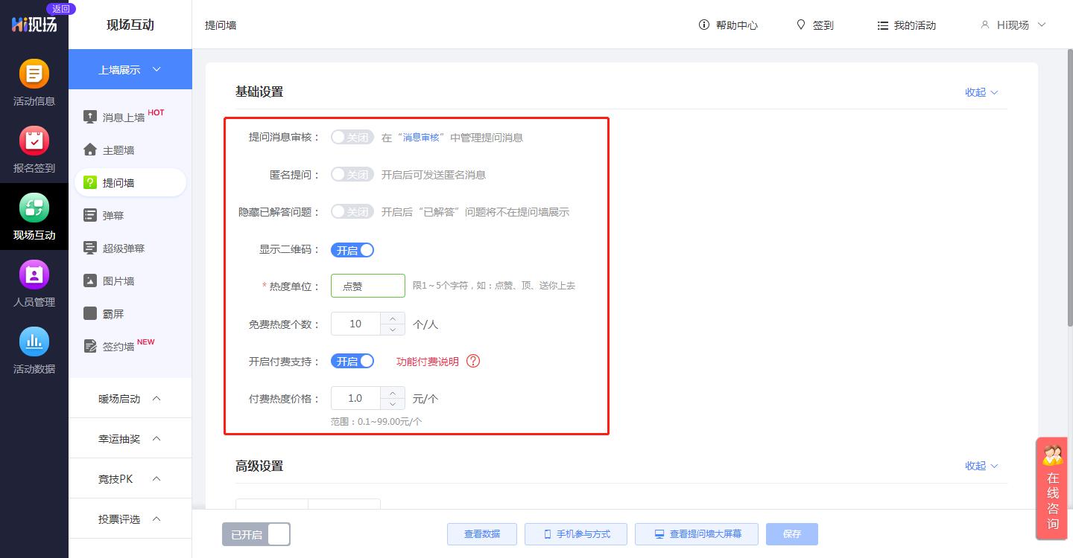Click the 保存 button
Viewport: 1073px width, 558px height.
(791, 534)
